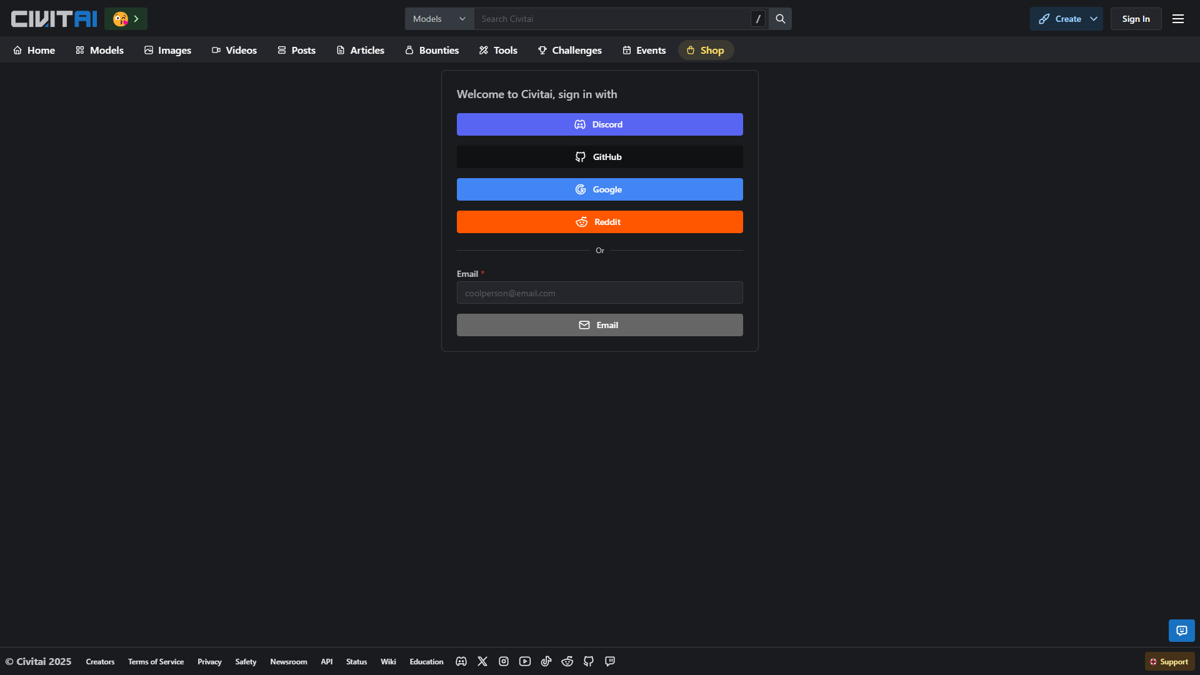Open the hamburger menu icon
Image resolution: width=1200 pixels, height=675 pixels.
(x=1177, y=19)
